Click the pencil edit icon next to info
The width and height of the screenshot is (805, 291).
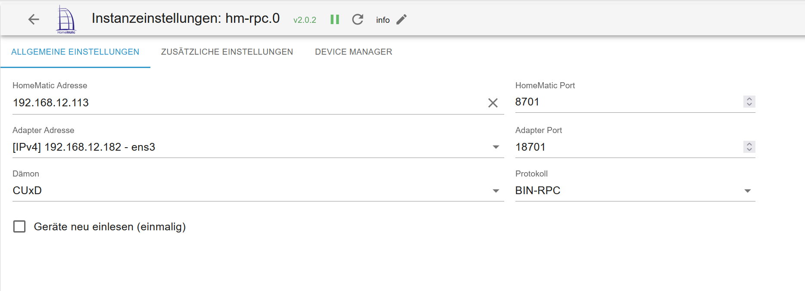point(402,19)
